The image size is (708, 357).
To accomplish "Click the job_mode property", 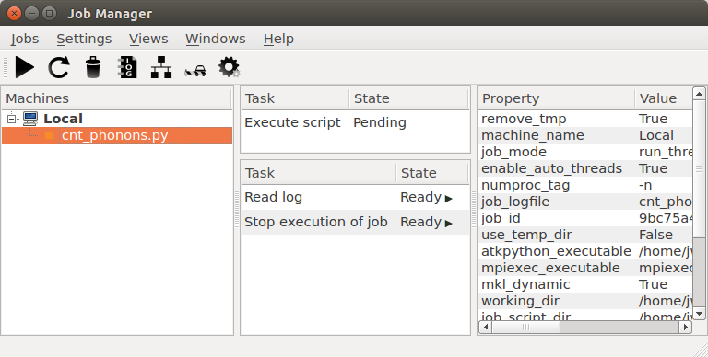I will point(513,152).
